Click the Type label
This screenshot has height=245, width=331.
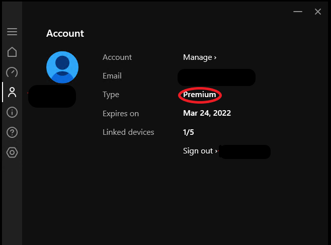coord(111,95)
